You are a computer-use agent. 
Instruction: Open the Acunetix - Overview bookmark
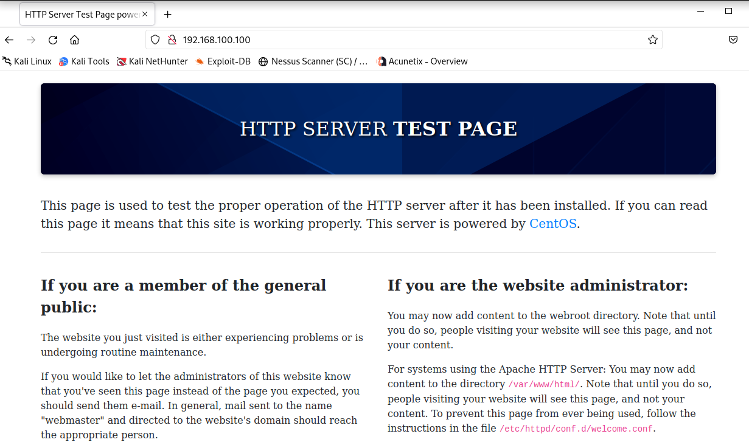(422, 61)
